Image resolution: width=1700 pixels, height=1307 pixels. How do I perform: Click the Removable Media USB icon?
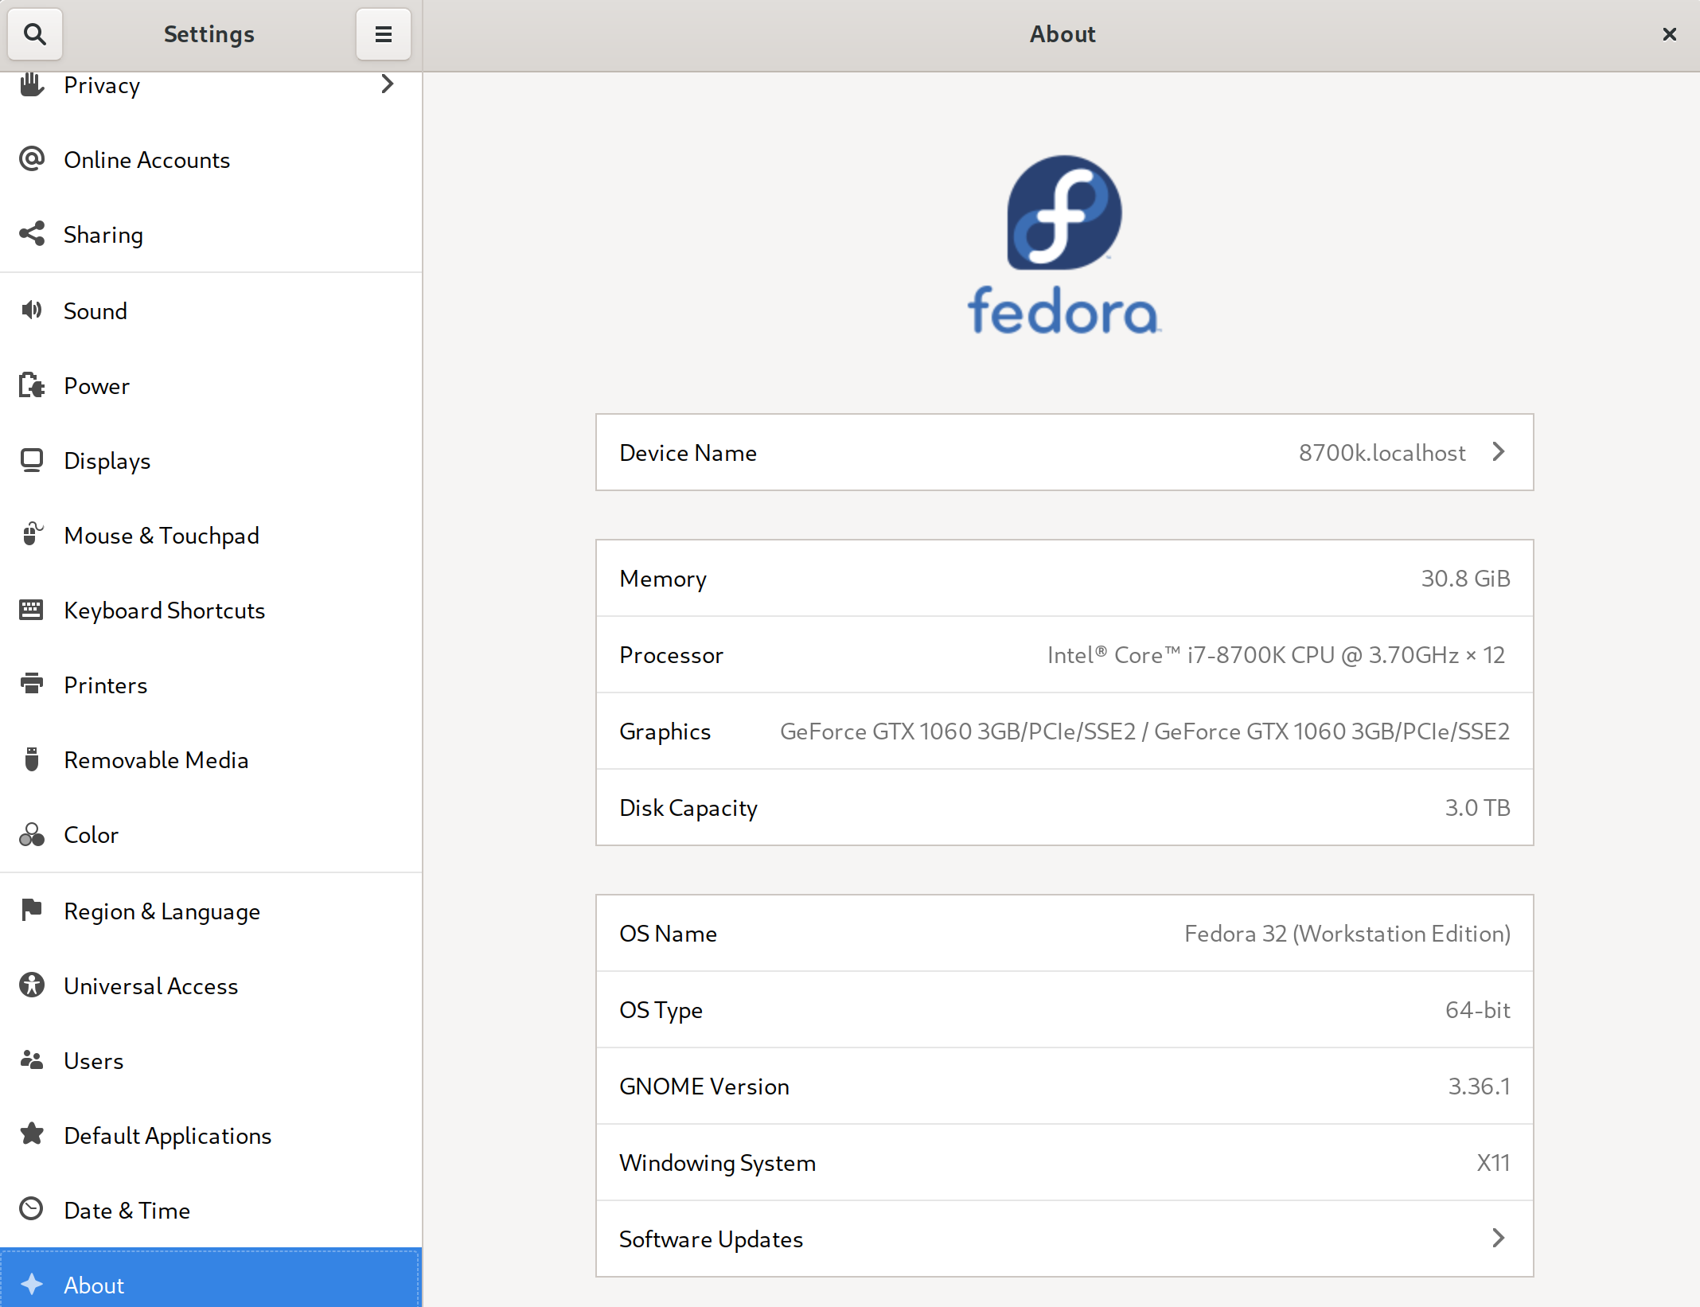tap(32, 759)
